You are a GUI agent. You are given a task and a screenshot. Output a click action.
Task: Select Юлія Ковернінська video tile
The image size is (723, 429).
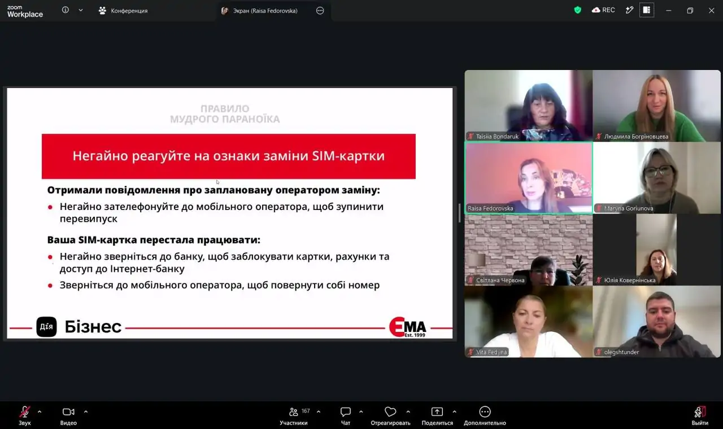(657, 249)
